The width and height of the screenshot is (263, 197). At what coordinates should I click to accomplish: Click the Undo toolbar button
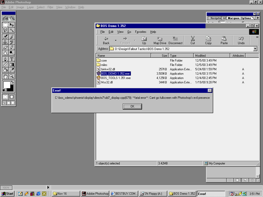pyautogui.click(x=241, y=41)
